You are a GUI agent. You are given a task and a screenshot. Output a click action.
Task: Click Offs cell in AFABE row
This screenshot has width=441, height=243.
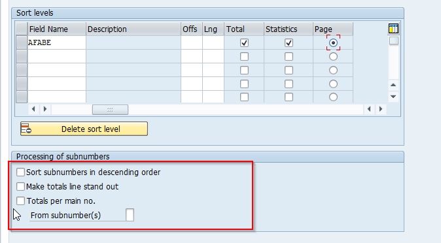(x=192, y=42)
